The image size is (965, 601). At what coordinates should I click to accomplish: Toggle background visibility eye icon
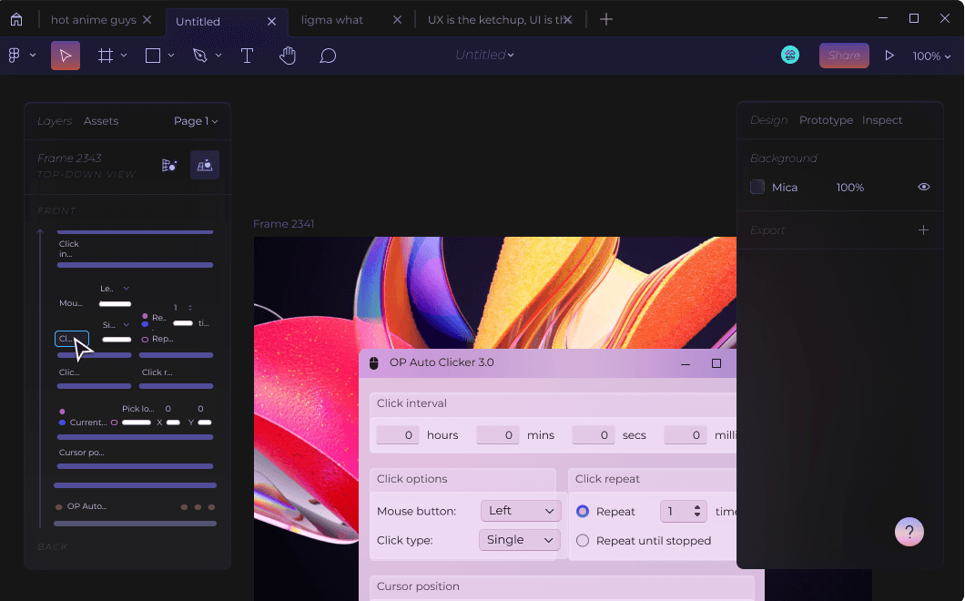923,187
